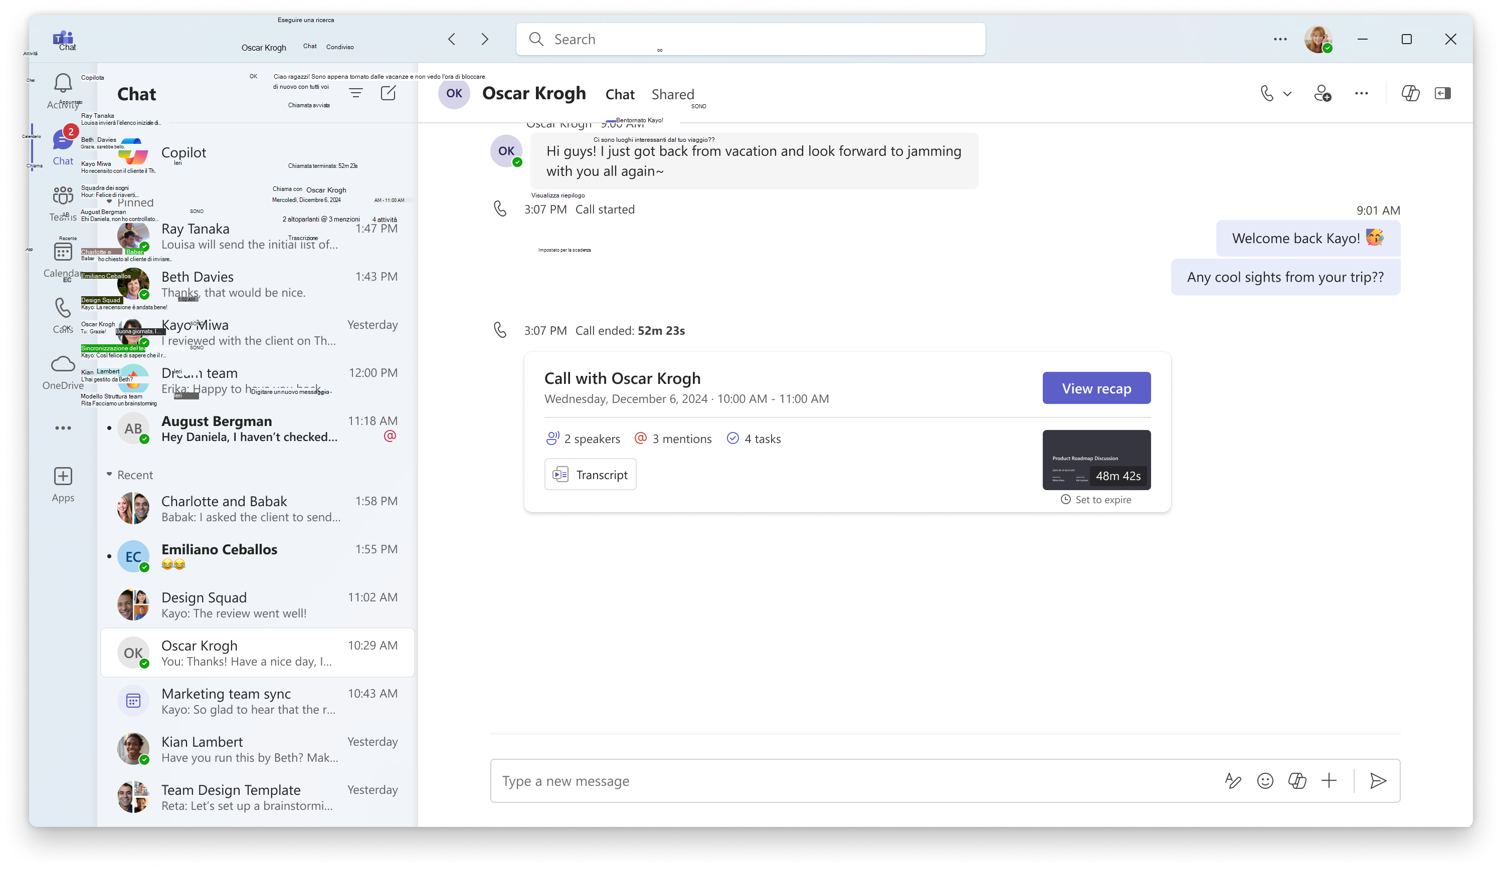
Task: Switch to the Shared tab in Oscar Krogh chat
Action: pyautogui.click(x=672, y=94)
